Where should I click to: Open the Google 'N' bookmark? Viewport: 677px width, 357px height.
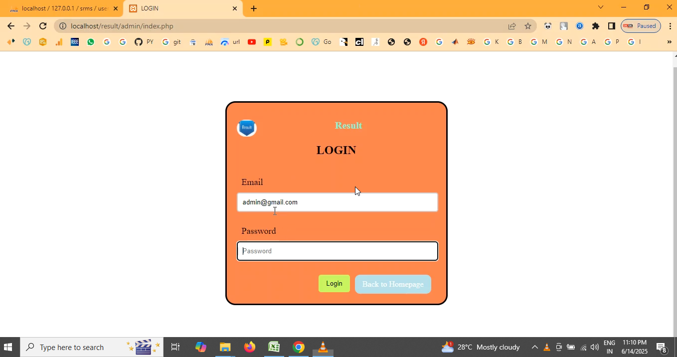point(564,42)
